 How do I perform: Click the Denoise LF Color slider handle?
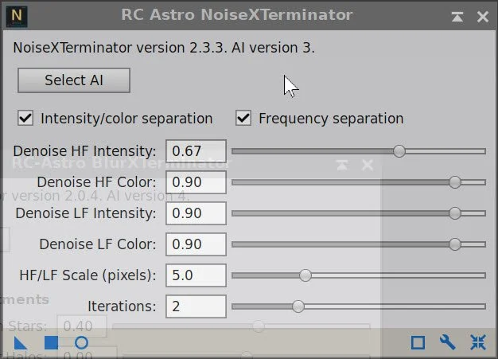coord(455,244)
